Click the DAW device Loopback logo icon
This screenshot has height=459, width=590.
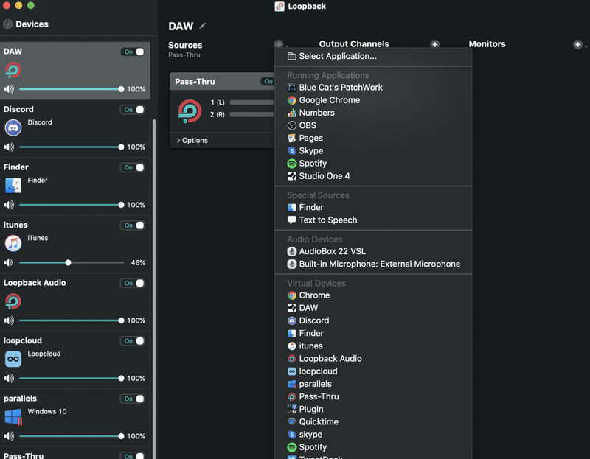pyautogui.click(x=13, y=70)
